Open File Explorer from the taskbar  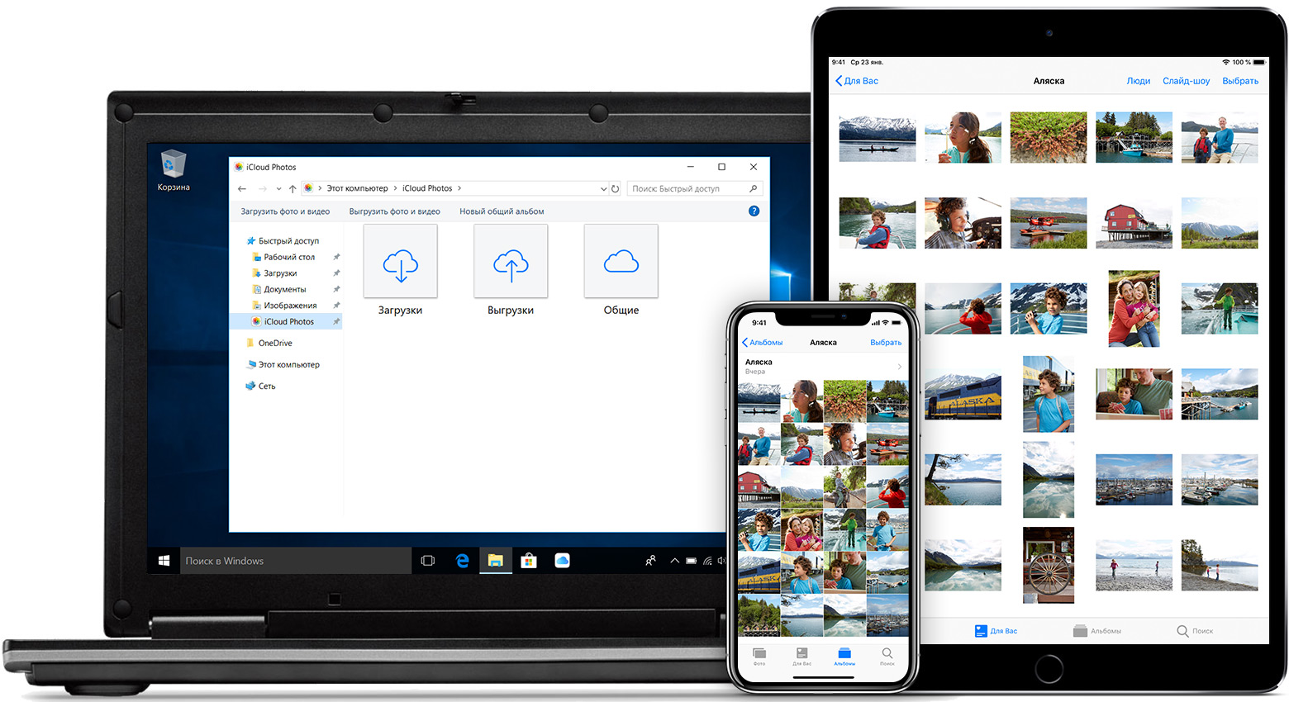pos(495,561)
